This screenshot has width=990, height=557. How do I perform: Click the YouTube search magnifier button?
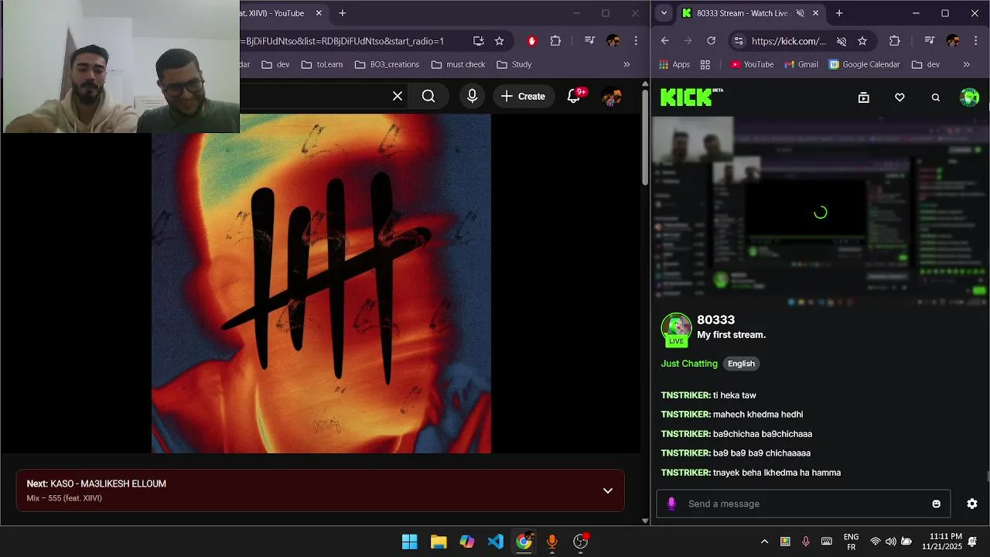click(428, 96)
